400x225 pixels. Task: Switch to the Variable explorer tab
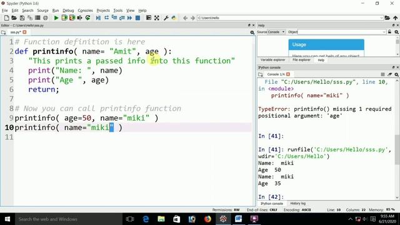point(272,60)
